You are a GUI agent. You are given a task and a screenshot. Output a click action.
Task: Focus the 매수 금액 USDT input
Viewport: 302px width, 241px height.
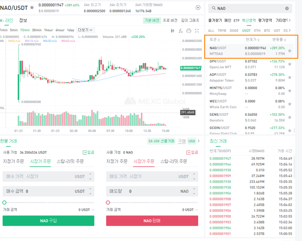point(48,191)
